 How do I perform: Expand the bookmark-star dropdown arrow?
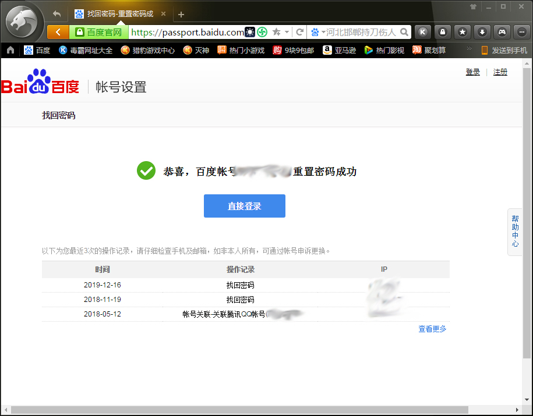pyautogui.click(x=285, y=33)
